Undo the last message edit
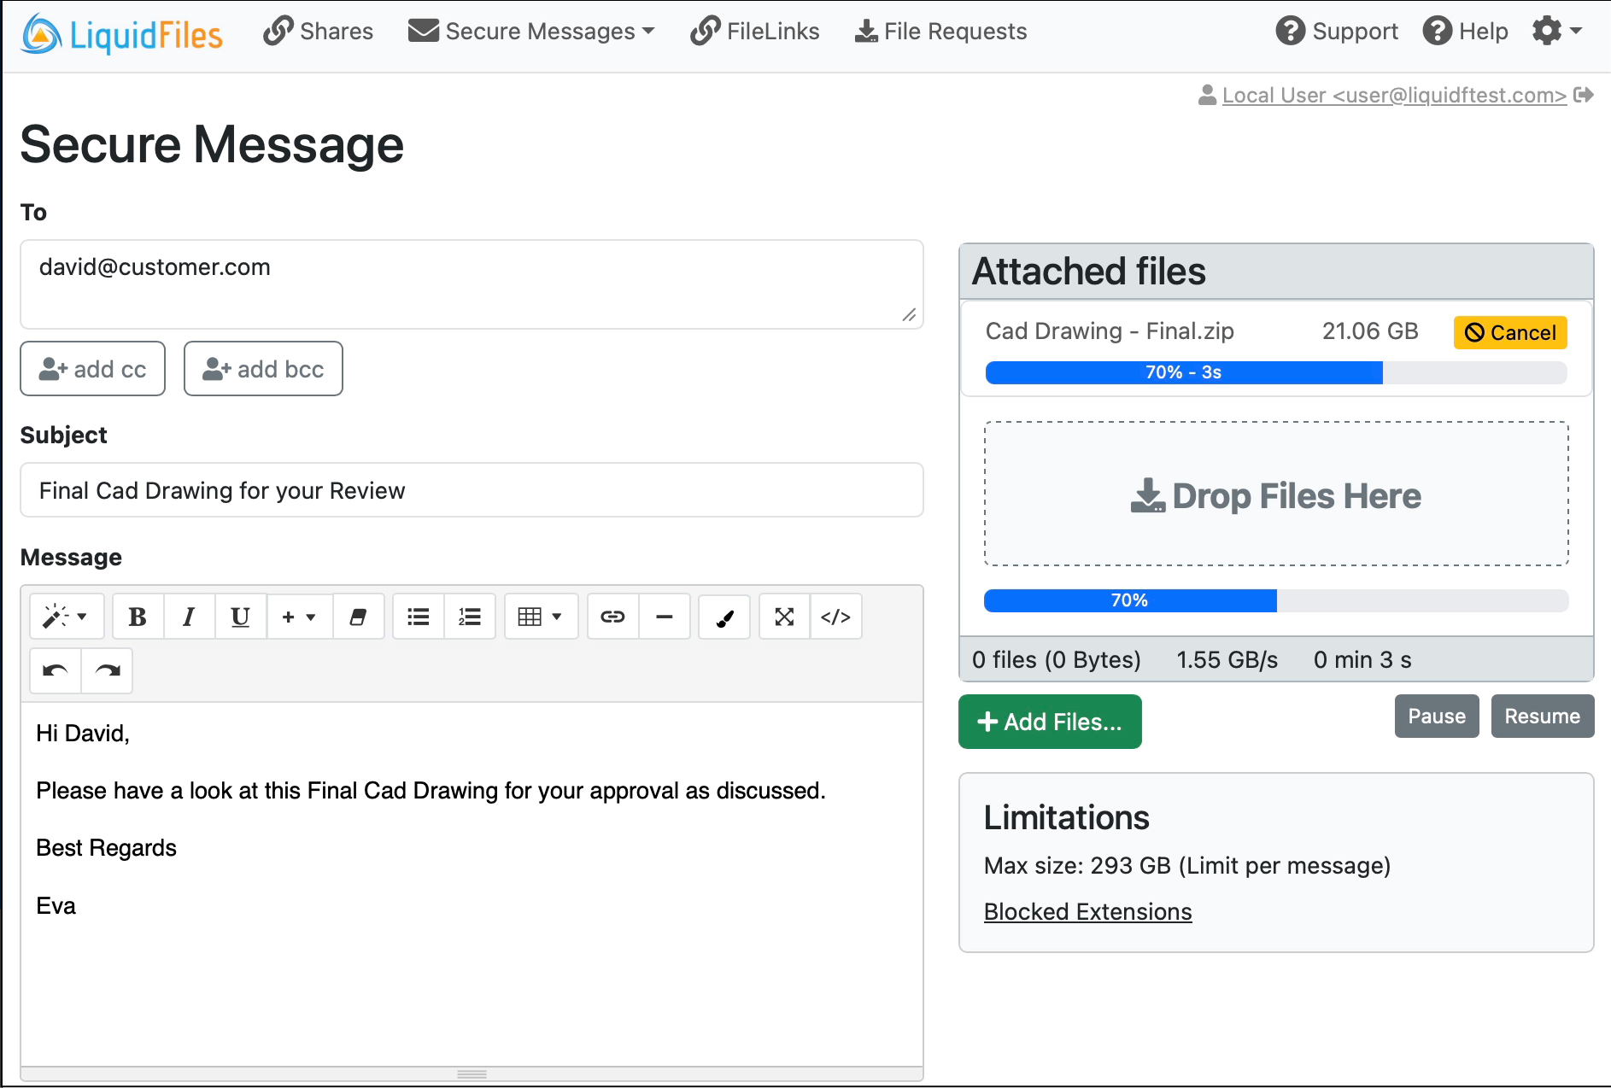Image resolution: width=1611 pixels, height=1088 pixels. tap(54, 671)
